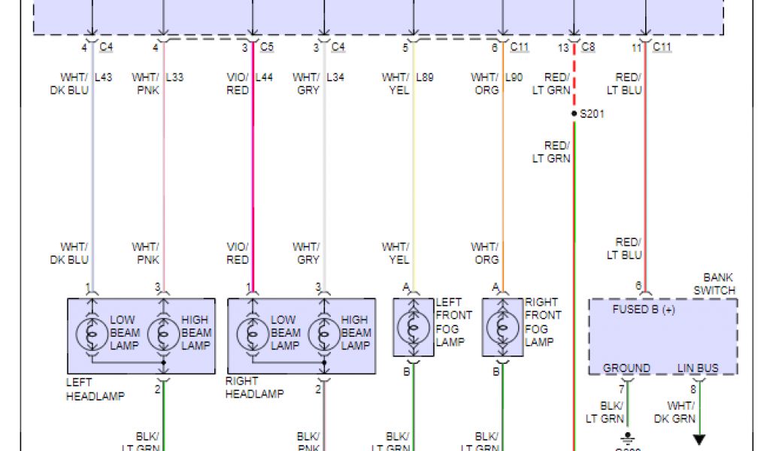Select the right headlamp low beam lamp symbol
This screenshot has height=451, width=770.
[x=252, y=331]
